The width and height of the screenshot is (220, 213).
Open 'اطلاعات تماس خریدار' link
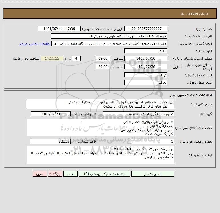click(35, 44)
